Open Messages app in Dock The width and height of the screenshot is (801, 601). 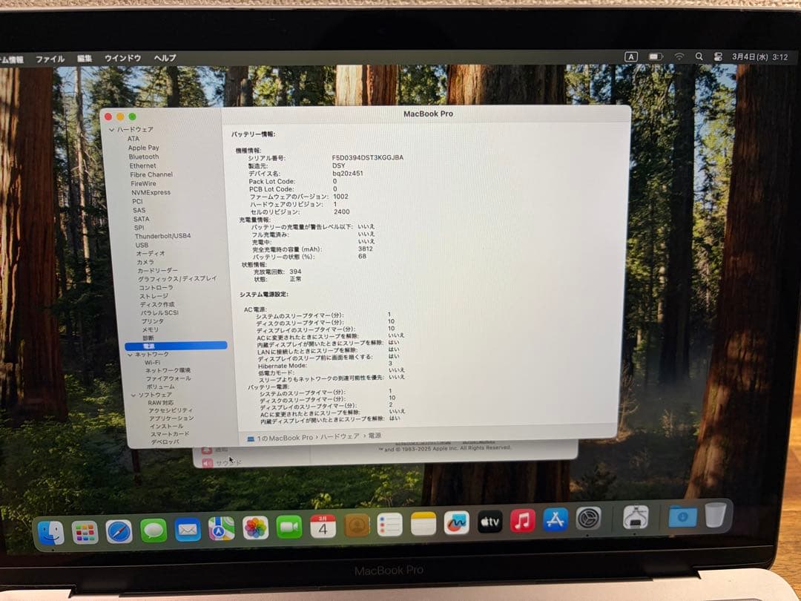click(154, 531)
